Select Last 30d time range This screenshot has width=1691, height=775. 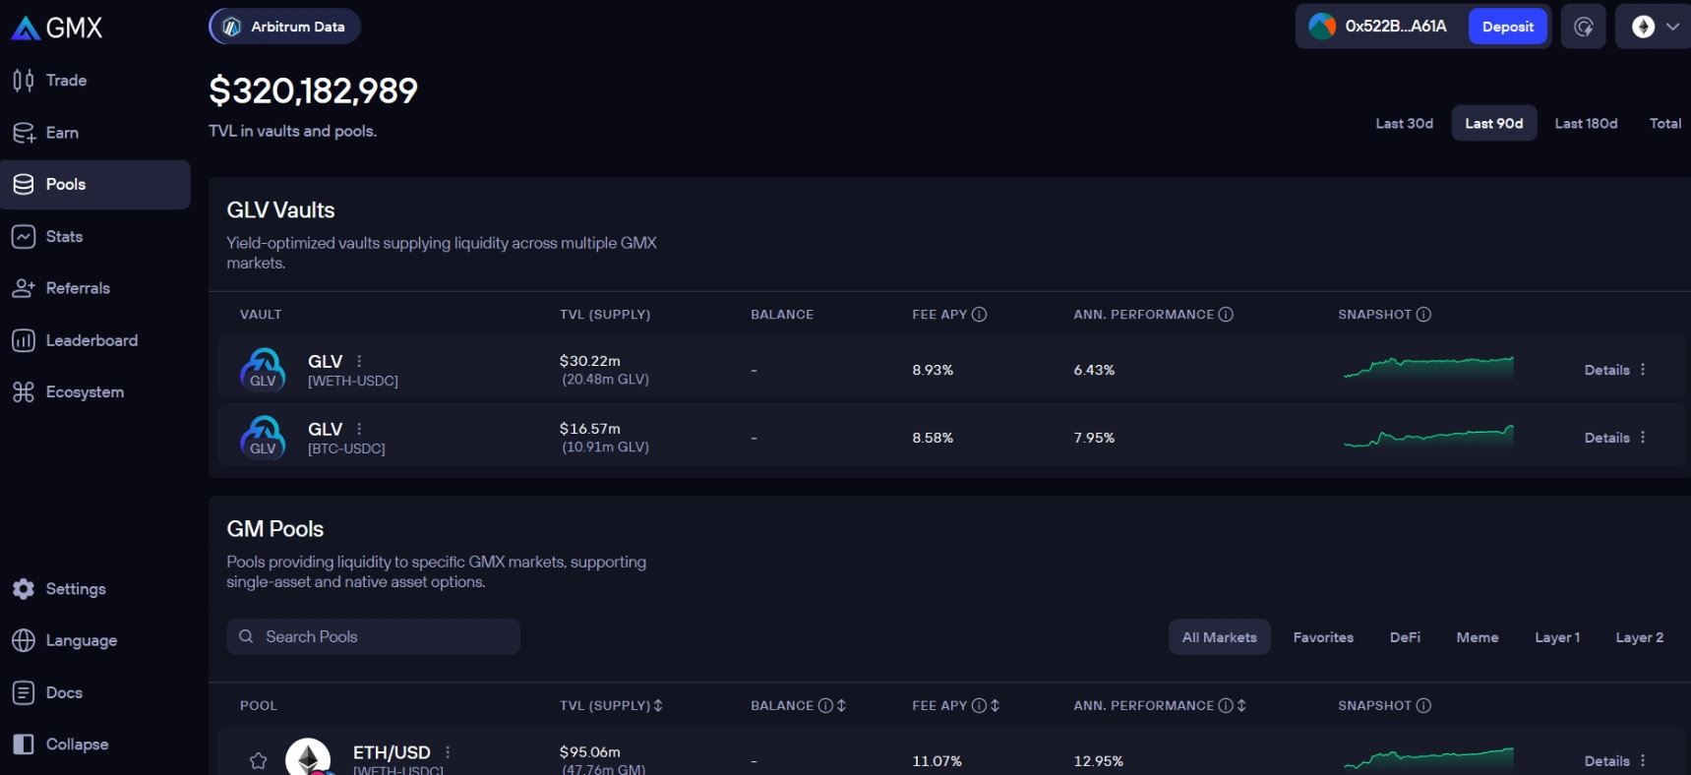(x=1404, y=124)
